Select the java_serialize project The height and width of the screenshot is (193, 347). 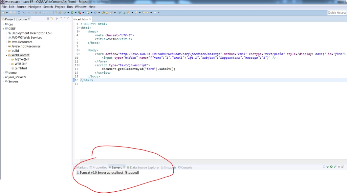17,77
